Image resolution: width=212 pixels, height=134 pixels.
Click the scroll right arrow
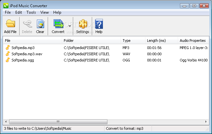(x=206, y=122)
